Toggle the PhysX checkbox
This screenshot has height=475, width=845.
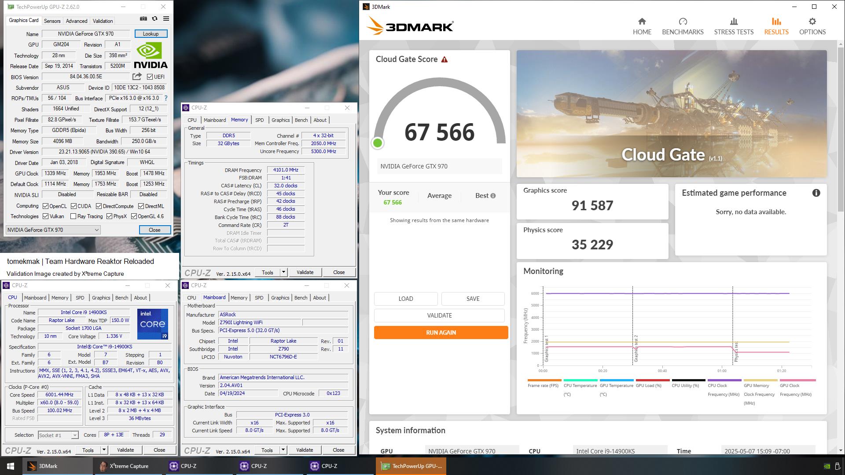109,216
